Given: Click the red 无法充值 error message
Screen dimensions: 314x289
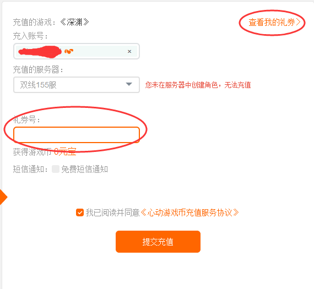Looking at the screenshot, I should [198, 85].
